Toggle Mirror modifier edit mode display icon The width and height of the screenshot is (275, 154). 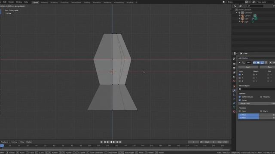262,62
